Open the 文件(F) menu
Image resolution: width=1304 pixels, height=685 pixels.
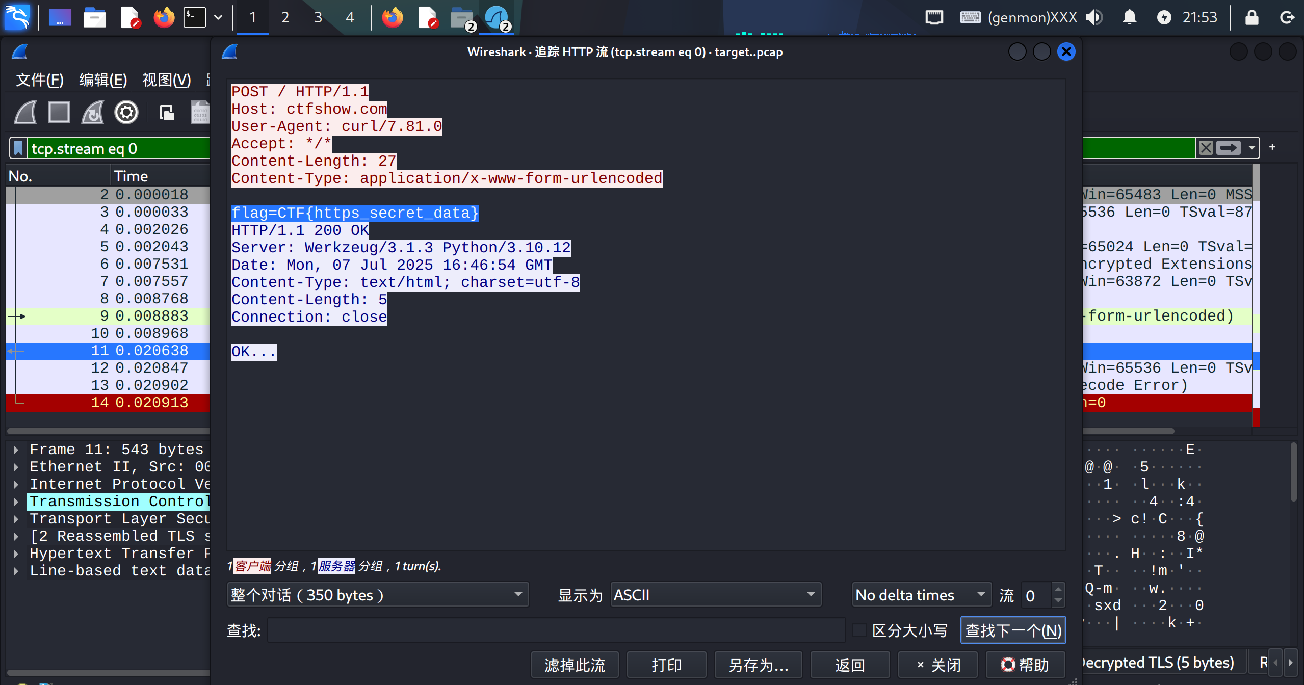40,80
